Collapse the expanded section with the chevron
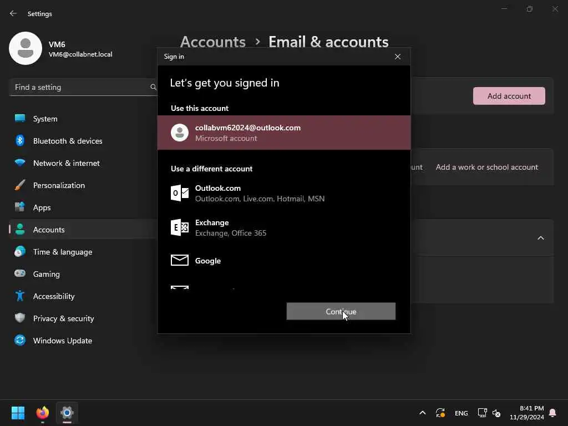 [540, 238]
